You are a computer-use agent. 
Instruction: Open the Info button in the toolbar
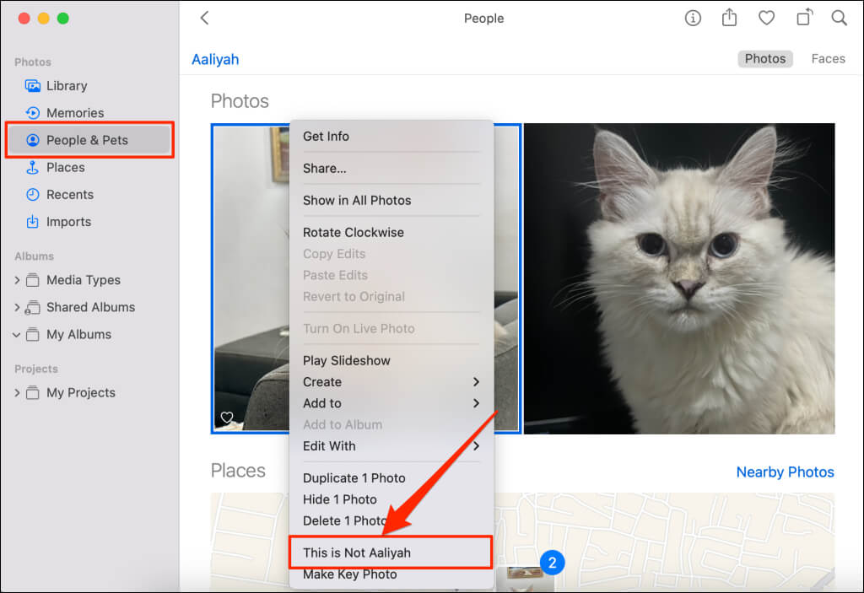693,19
